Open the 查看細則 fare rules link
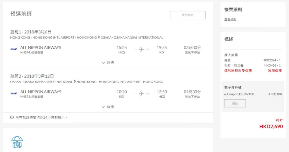The height and width of the screenshot is (152, 289). (x=230, y=20)
